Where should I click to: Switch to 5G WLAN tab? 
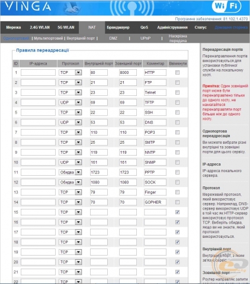tap(66, 27)
